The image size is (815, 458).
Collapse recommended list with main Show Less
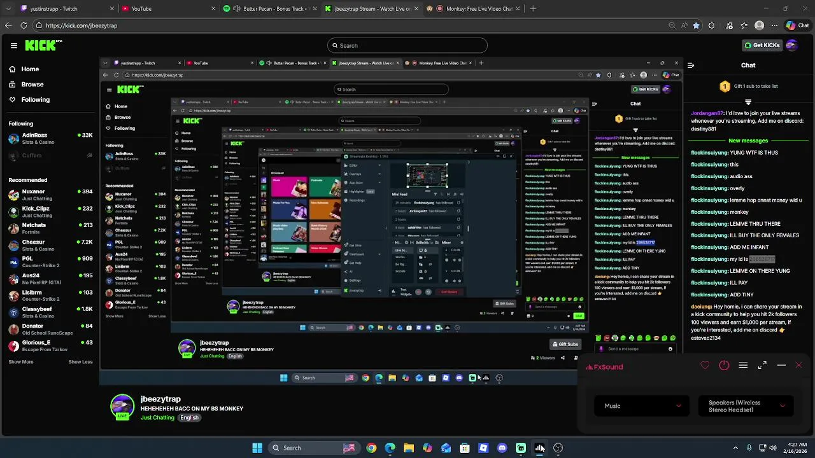(x=80, y=362)
